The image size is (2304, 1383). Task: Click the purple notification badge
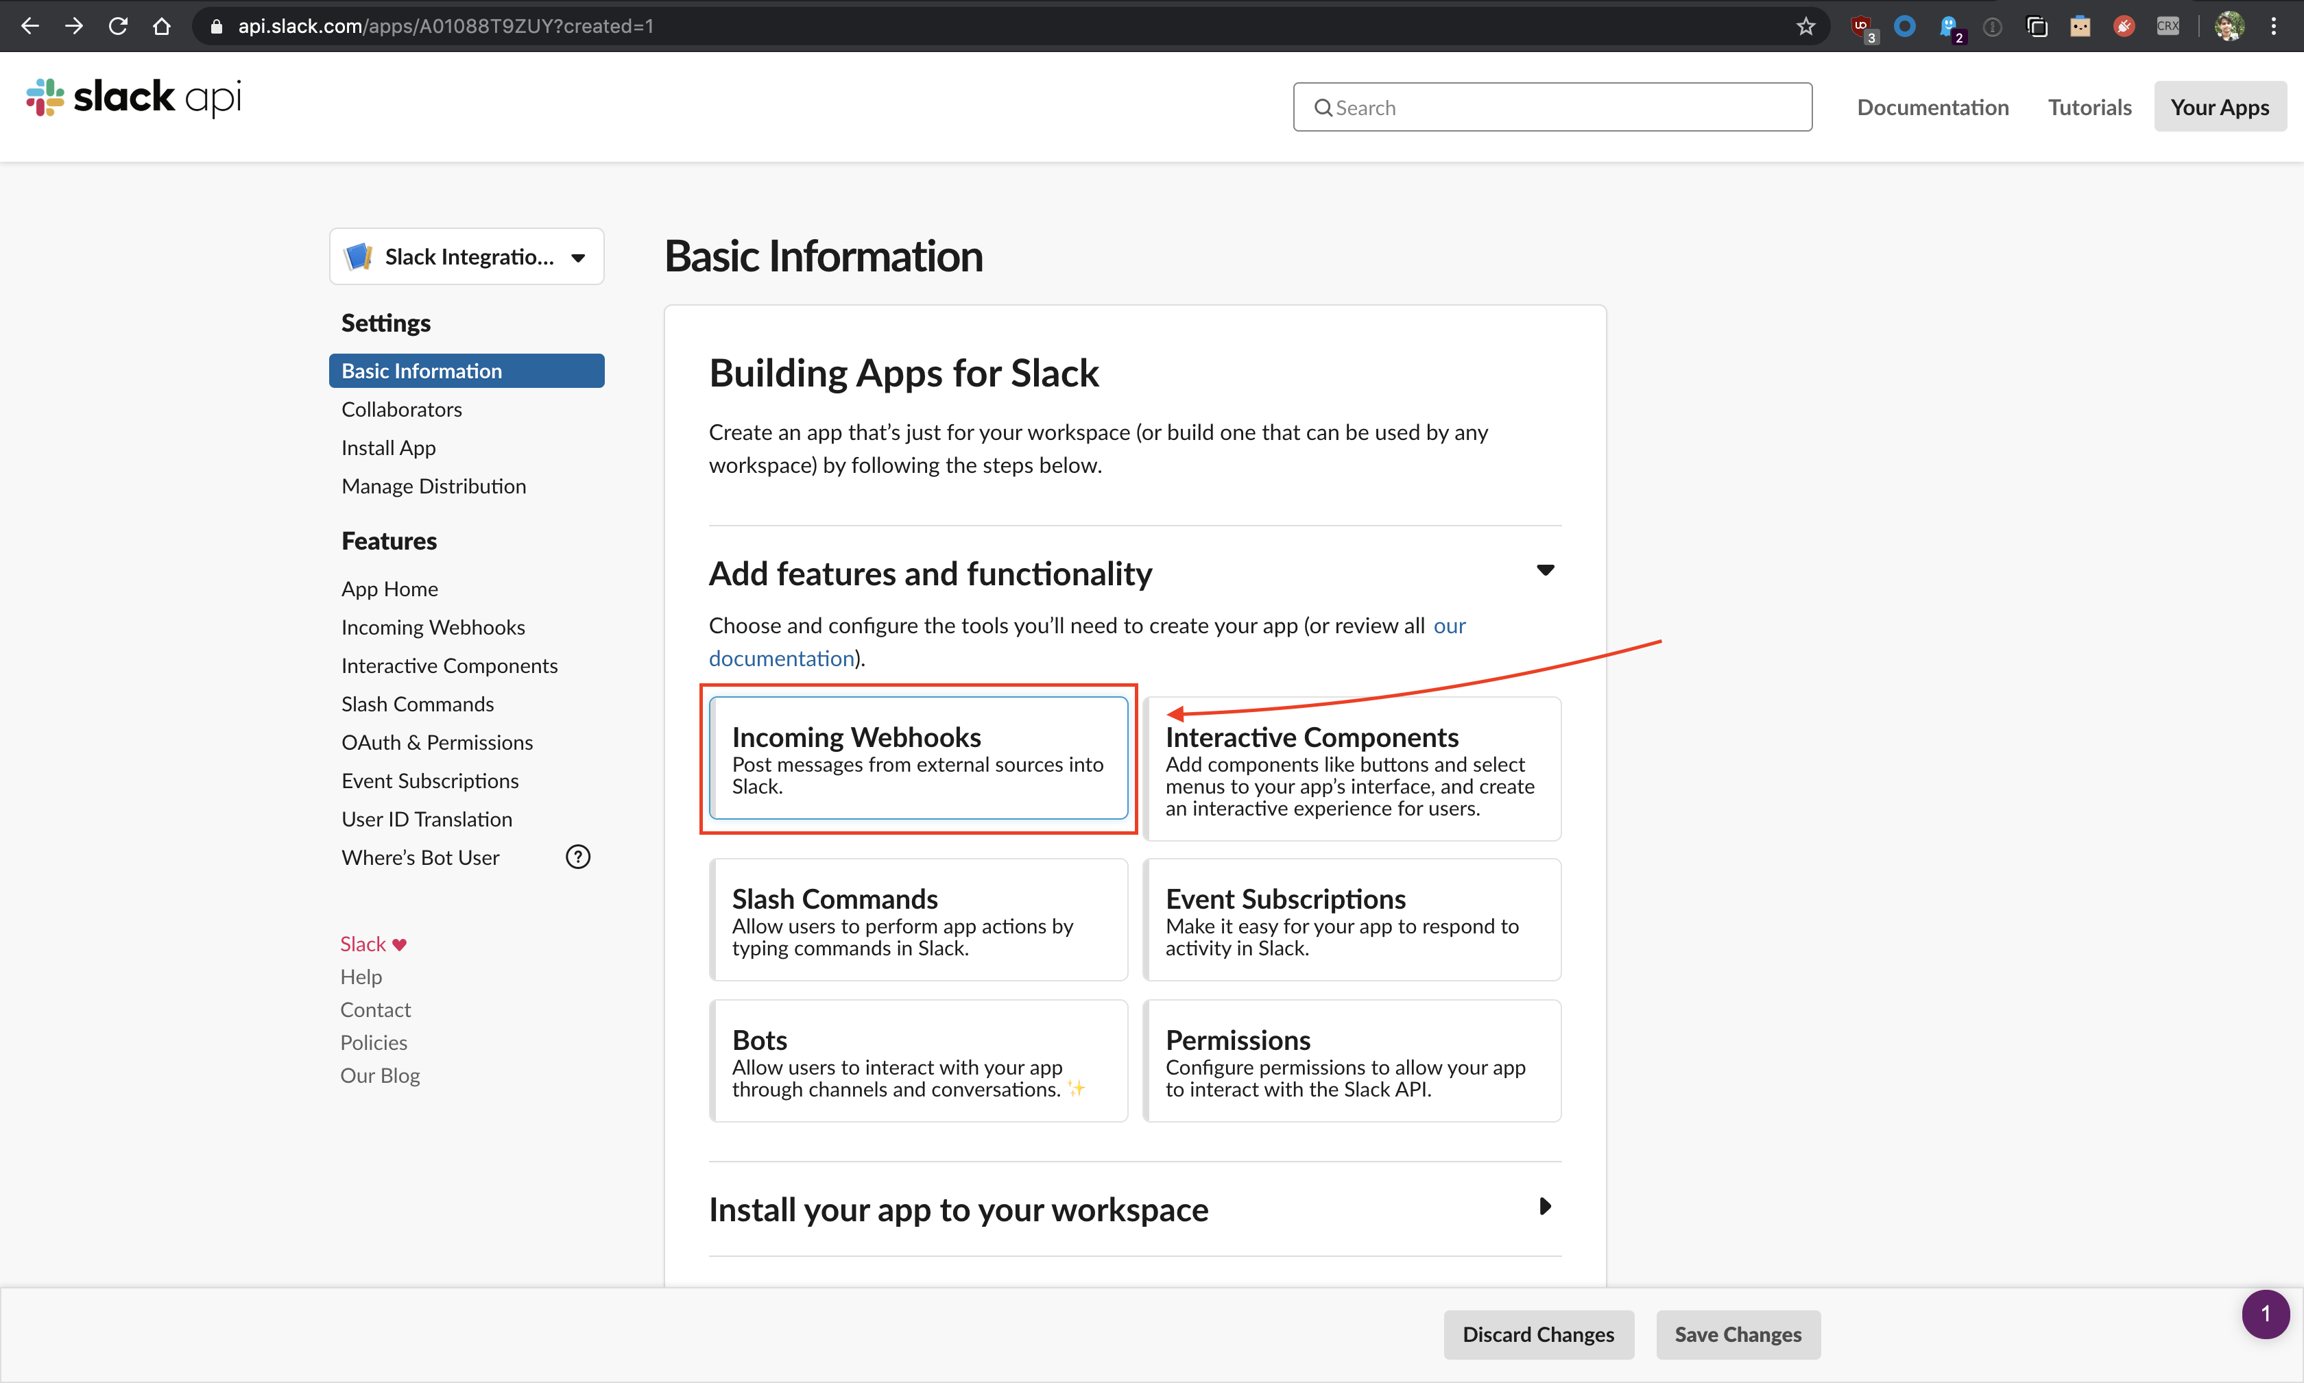coord(2265,1314)
